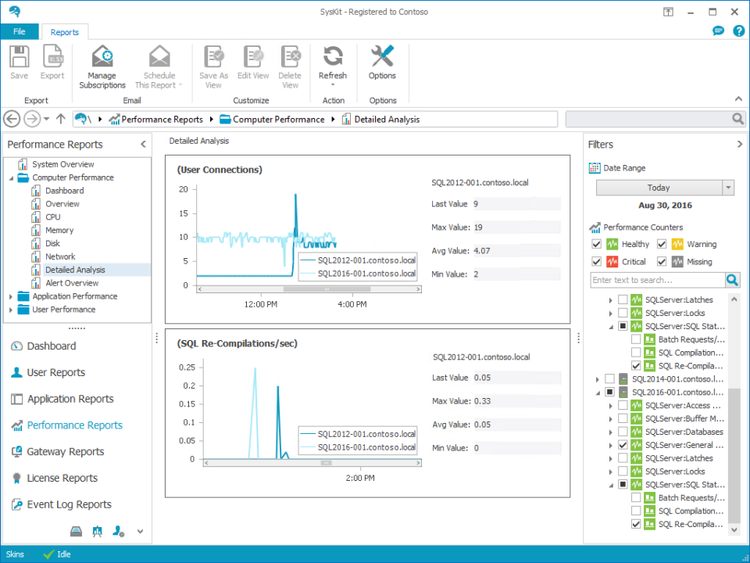Click the Refresh icon in ribbon
The image size is (750, 563).
tap(333, 56)
